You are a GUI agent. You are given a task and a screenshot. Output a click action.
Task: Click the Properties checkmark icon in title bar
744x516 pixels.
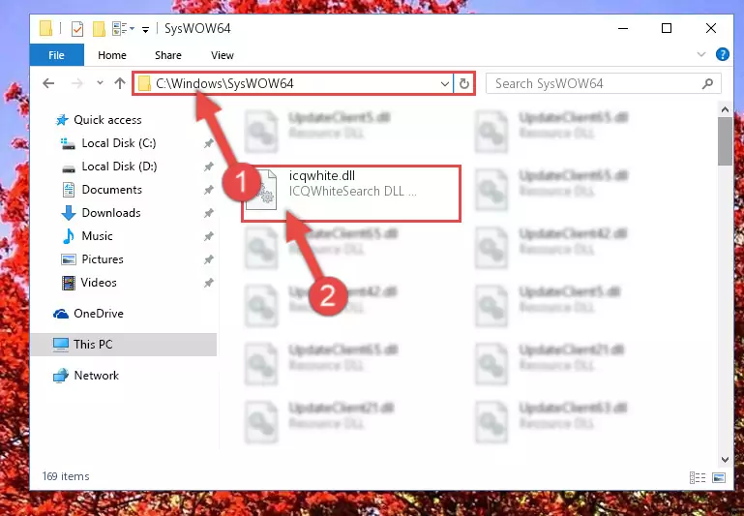coord(76,29)
